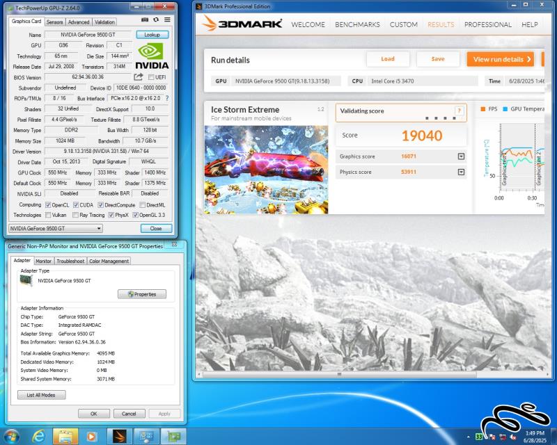Click Save button in Run details

[438, 59]
